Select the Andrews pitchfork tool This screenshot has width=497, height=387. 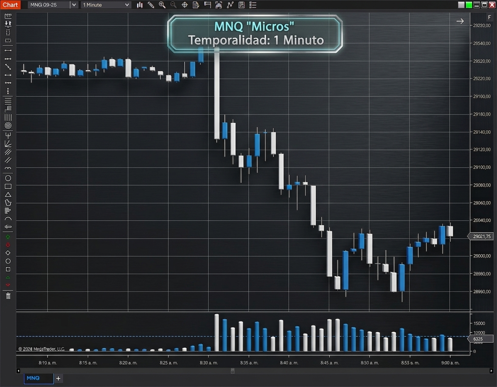(8, 135)
